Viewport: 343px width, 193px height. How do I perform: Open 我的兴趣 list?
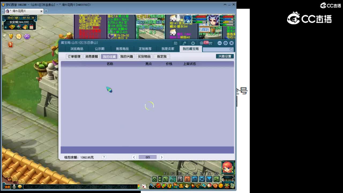pyautogui.click(x=126, y=57)
